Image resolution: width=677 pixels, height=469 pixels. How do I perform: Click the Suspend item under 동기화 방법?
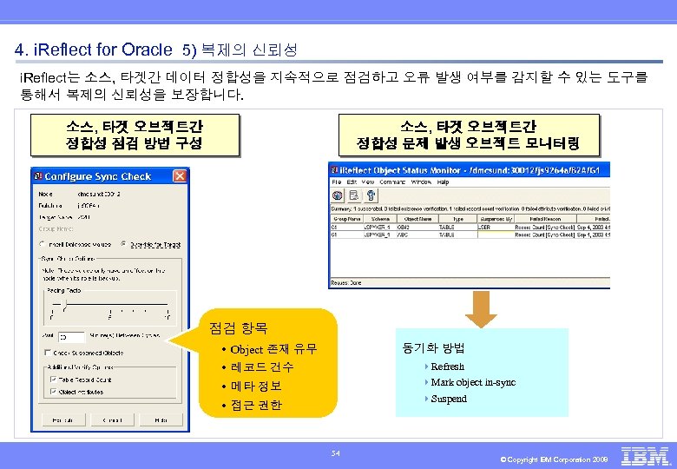449,399
